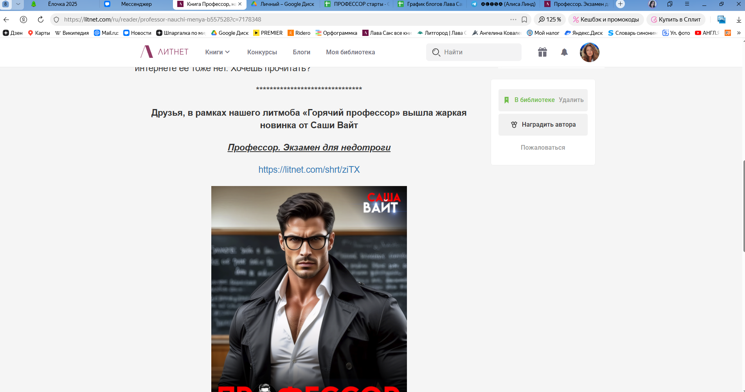Click the Саша Вайт book cover image
This screenshot has width=745, height=392.
pos(309,289)
